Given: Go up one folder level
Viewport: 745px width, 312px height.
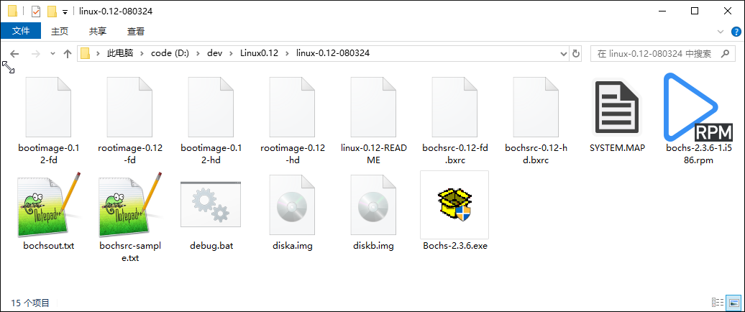Looking at the screenshot, I should click(68, 53).
